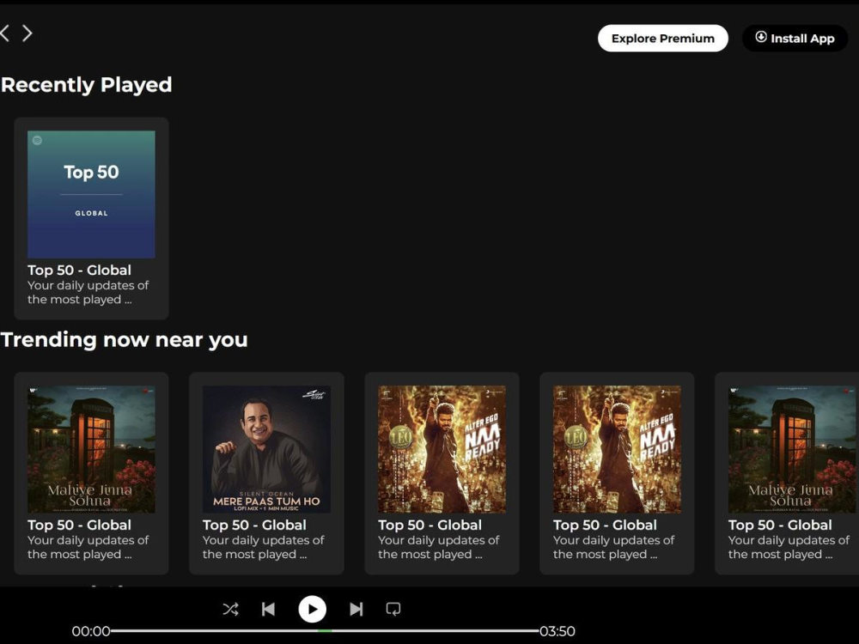Skip to the previous track
This screenshot has width=859, height=644.
(x=268, y=609)
